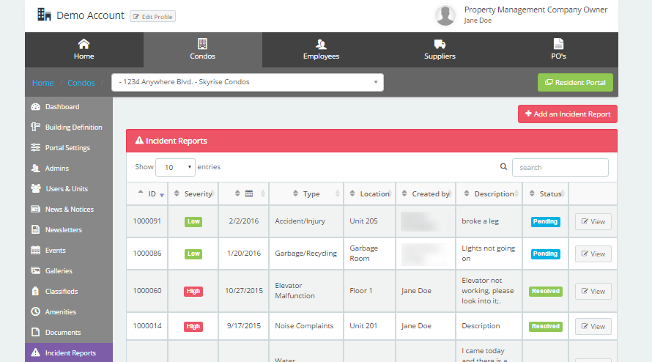View incident 1000091 details

[x=593, y=222]
